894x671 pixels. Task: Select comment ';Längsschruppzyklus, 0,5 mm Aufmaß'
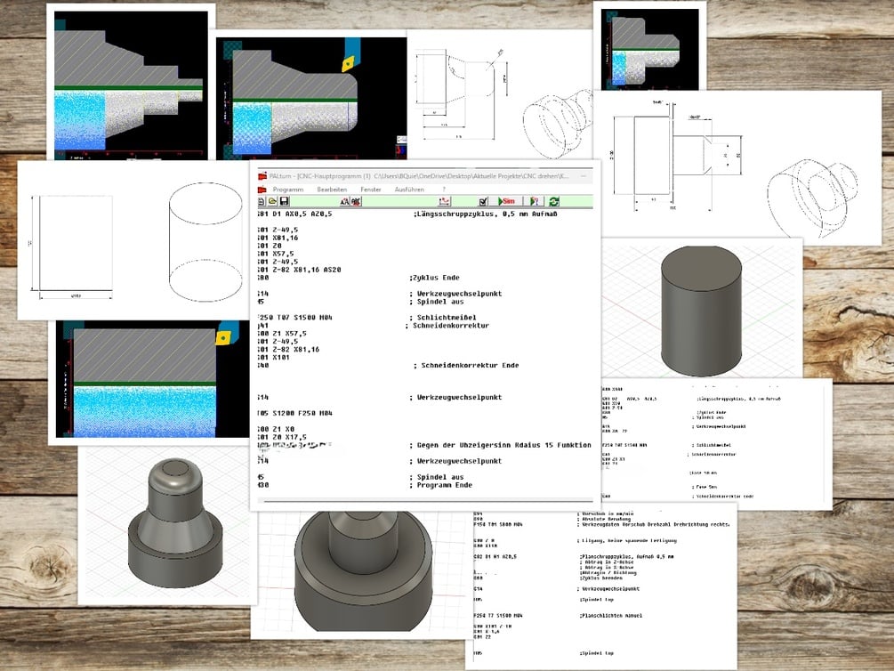tap(485, 214)
